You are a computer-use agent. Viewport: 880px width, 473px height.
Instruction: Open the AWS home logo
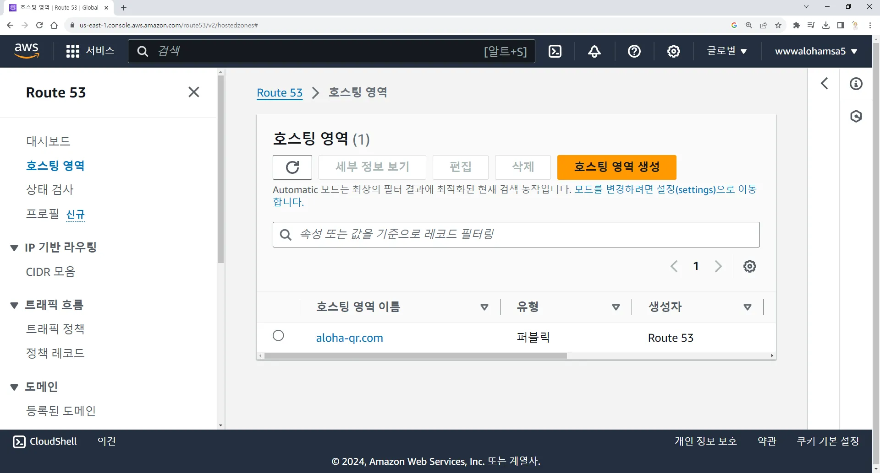pyautogui.click(x=27, y=51)
